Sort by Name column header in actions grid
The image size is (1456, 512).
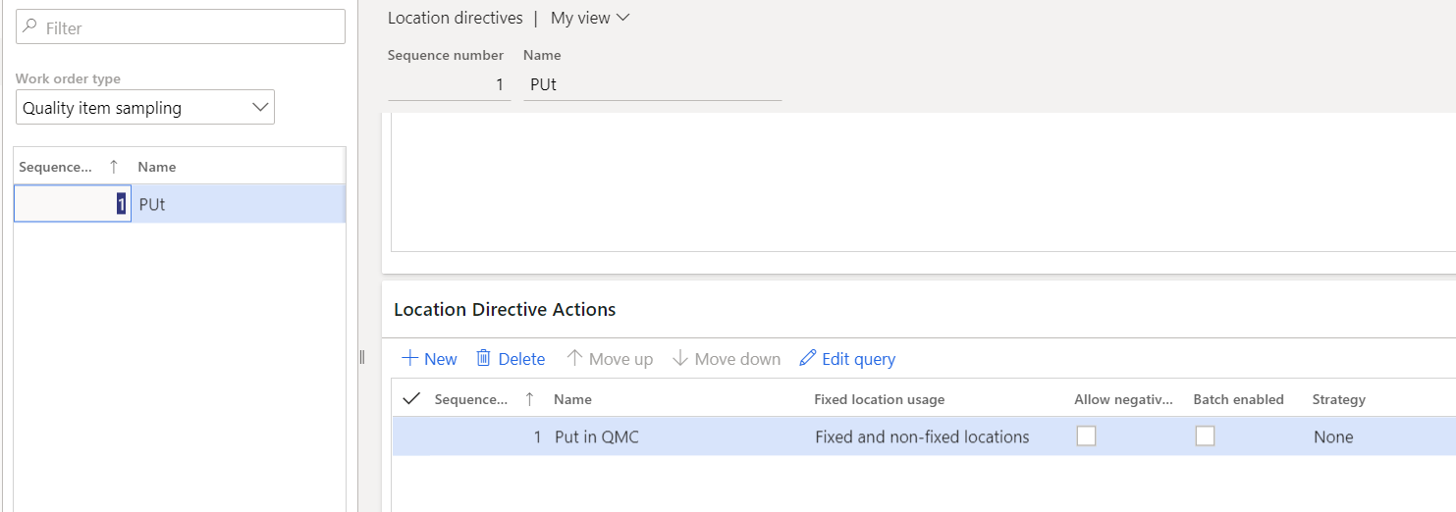(x=572, y=399)
